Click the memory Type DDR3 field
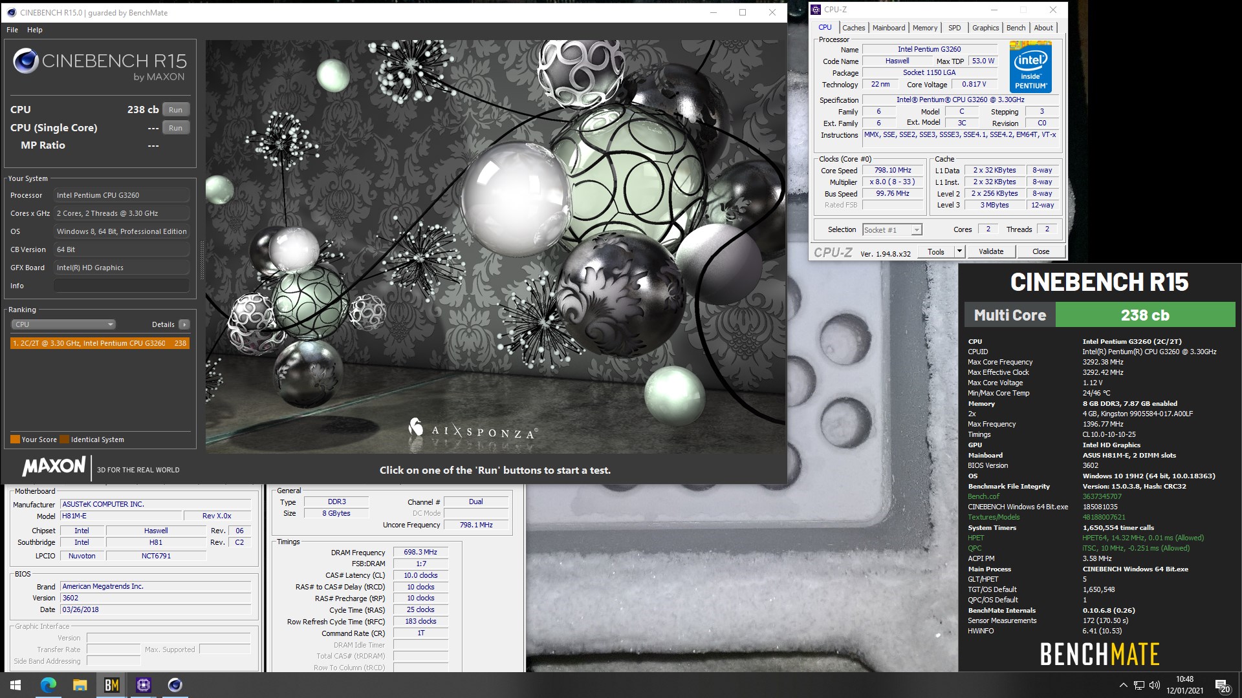1242x698 pixels. coord(336,502)
